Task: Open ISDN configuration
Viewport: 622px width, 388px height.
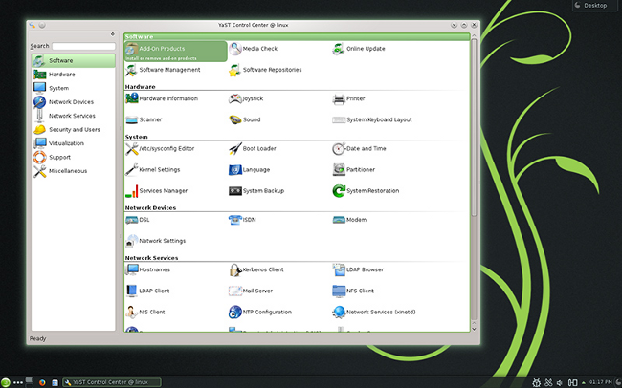Action: (x=242, y=220)
